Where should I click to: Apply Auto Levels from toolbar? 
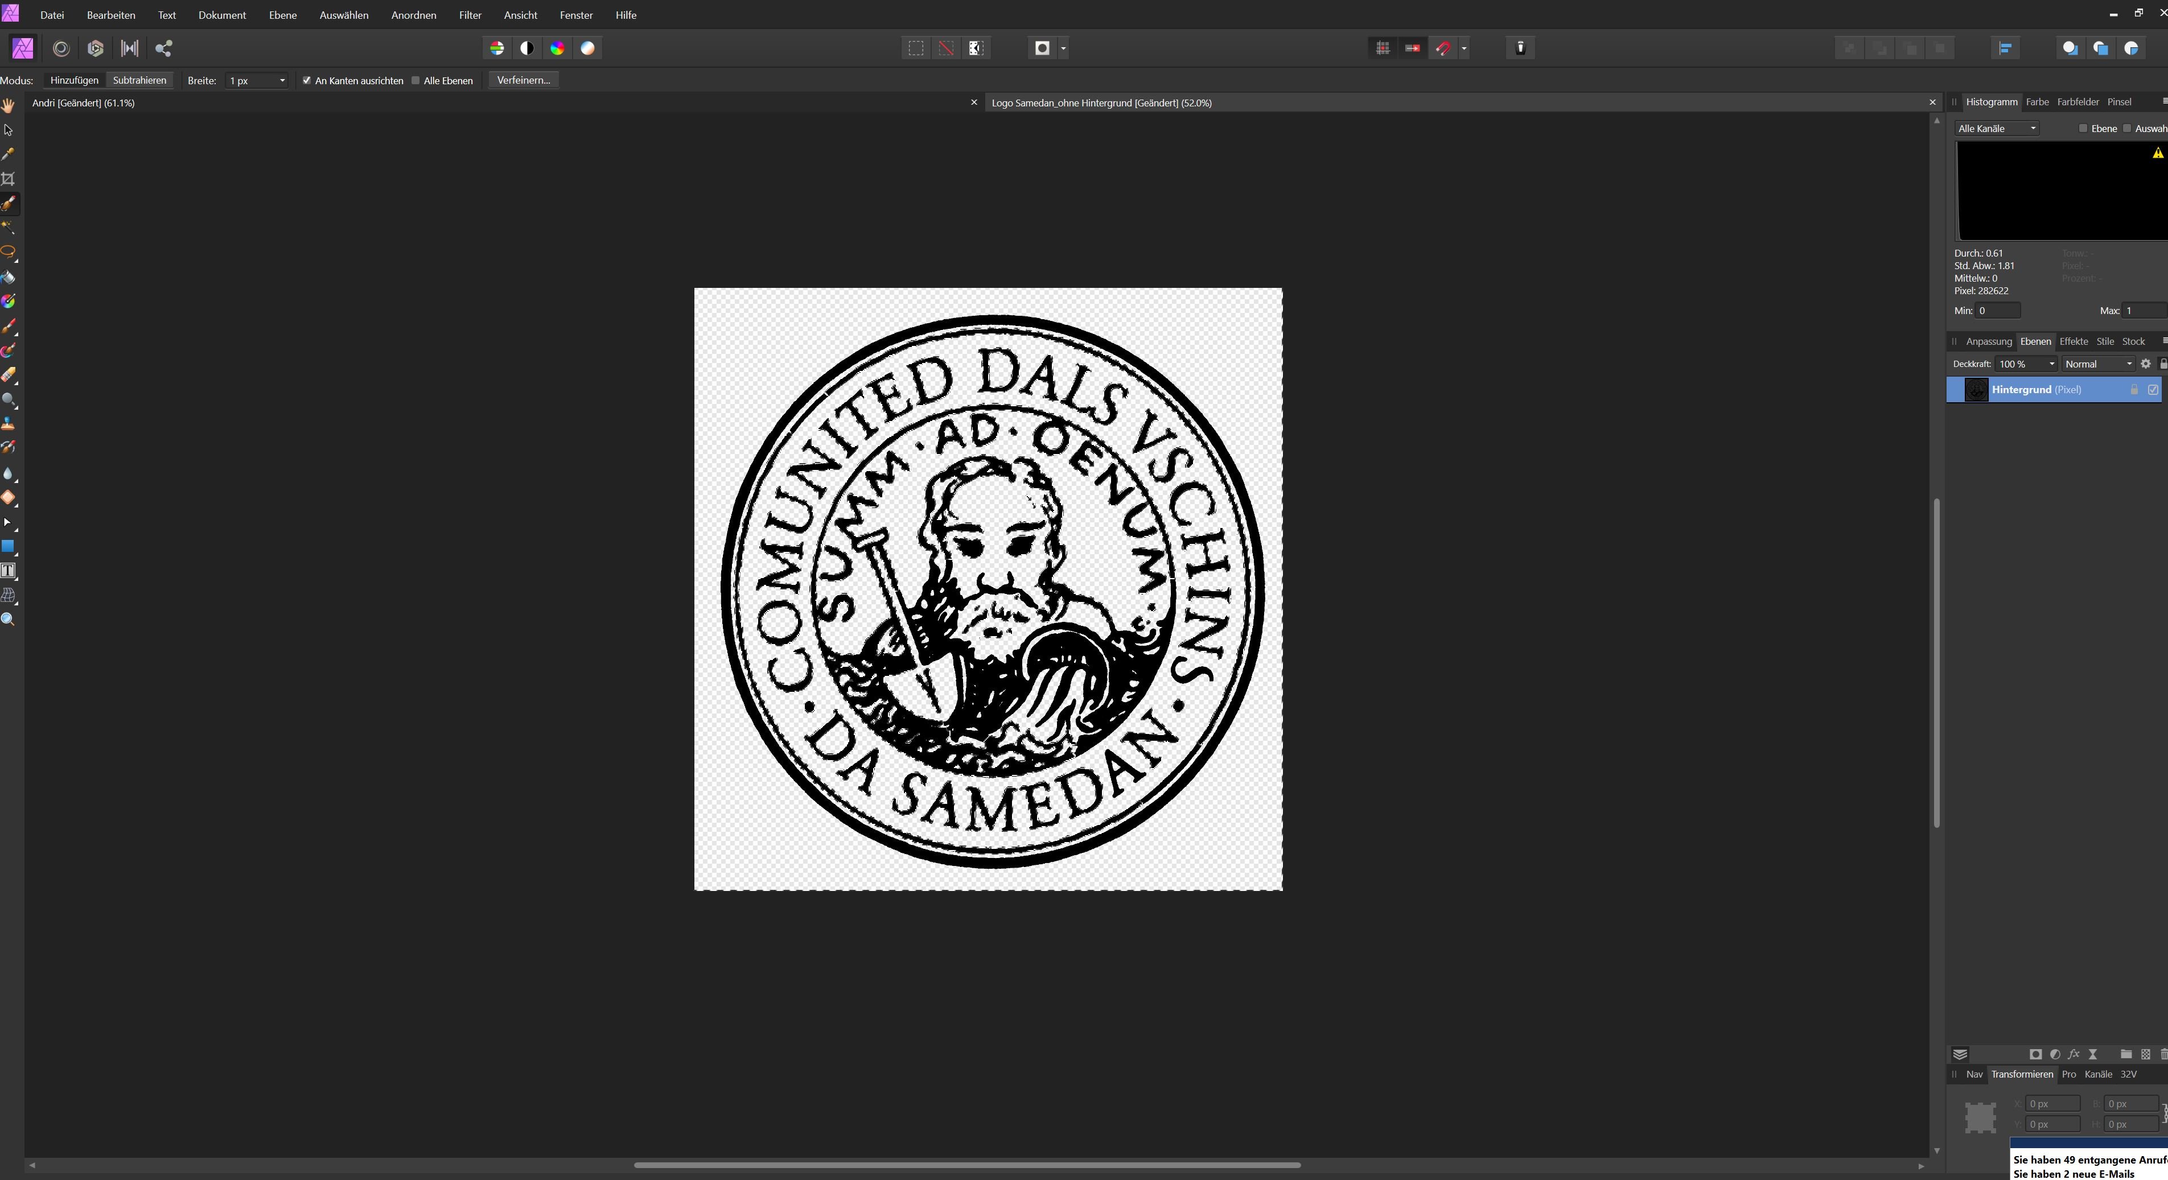[x=497, y=48]
